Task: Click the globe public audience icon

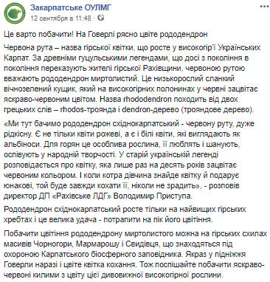Action: [x=101, y=18]
